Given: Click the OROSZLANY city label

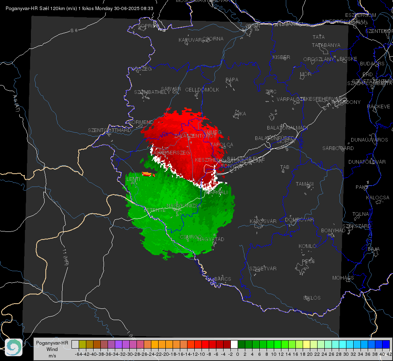Looking at the screenshot, I should coord(319,59).
